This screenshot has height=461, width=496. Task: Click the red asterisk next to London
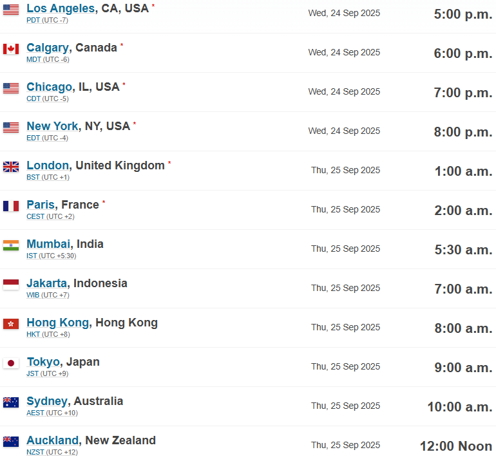point(169,162)
